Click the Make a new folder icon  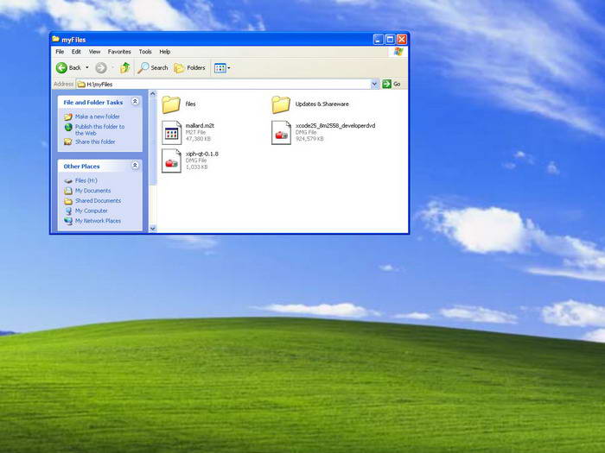(x=68, y=116)
